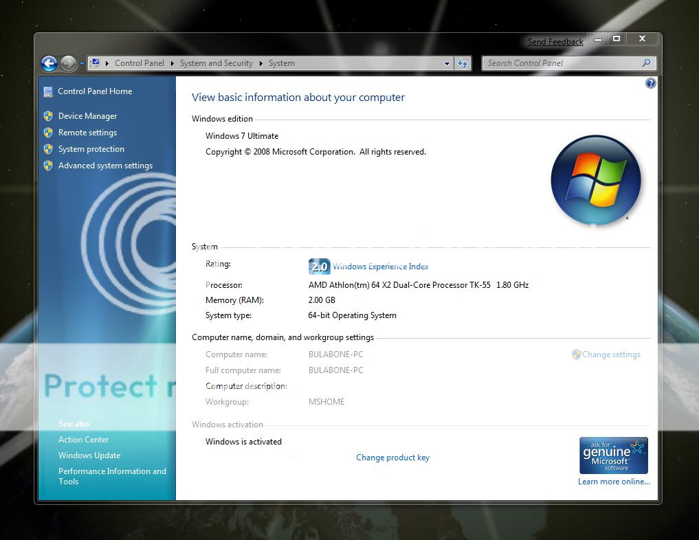Open the Windows Experience Index link
This screenshot has width=699, height=540.
380,267
